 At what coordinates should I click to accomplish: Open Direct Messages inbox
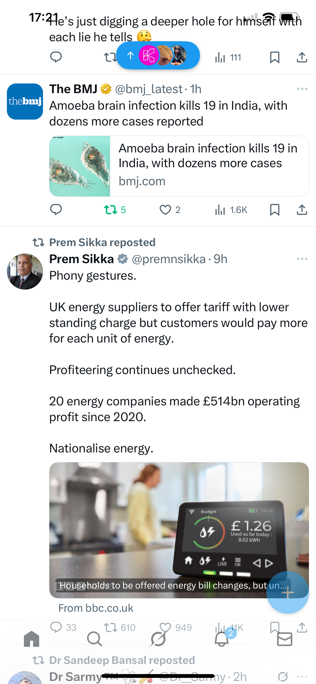pos(284,639)
